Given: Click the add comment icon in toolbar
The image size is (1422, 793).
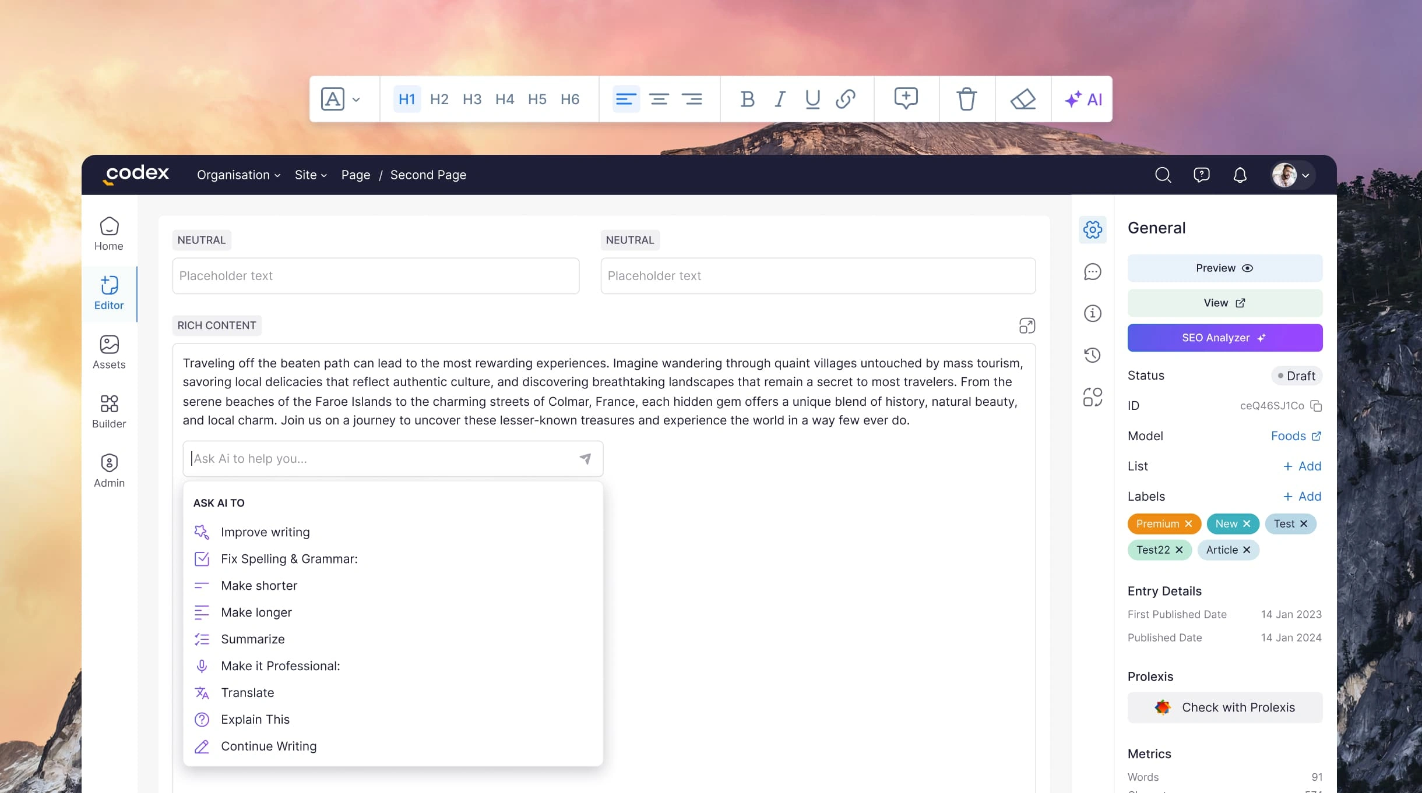Looking at the screenshot, I should 906,98.
